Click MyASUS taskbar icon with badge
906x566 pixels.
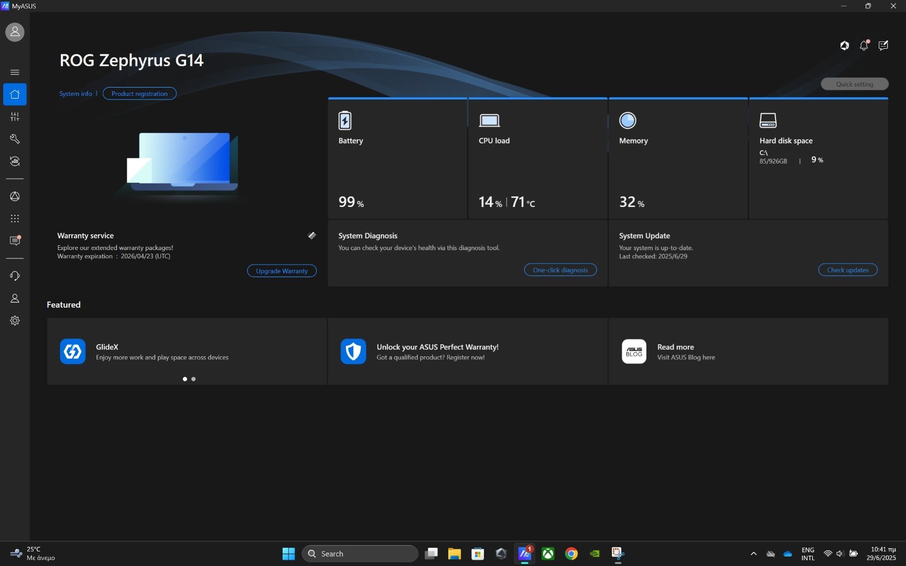525,553
